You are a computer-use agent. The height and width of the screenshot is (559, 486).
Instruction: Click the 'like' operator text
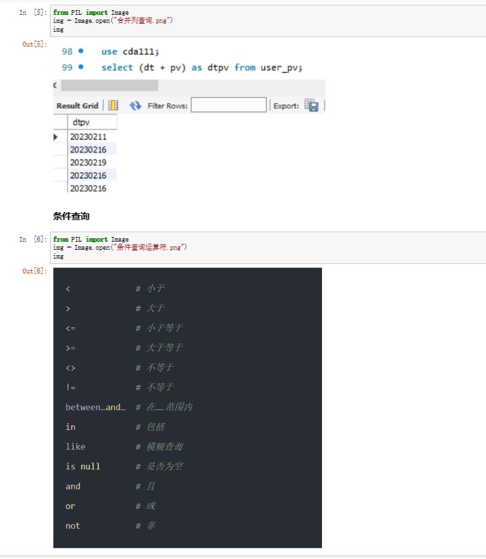click(x=75, y=446)
